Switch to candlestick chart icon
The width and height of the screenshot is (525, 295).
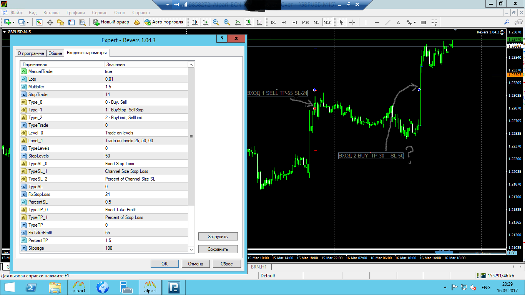249,22
